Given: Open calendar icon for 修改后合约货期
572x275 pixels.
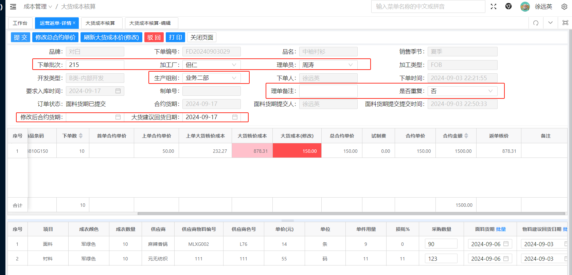Looking at the screenshot, I should click(118, 117).
